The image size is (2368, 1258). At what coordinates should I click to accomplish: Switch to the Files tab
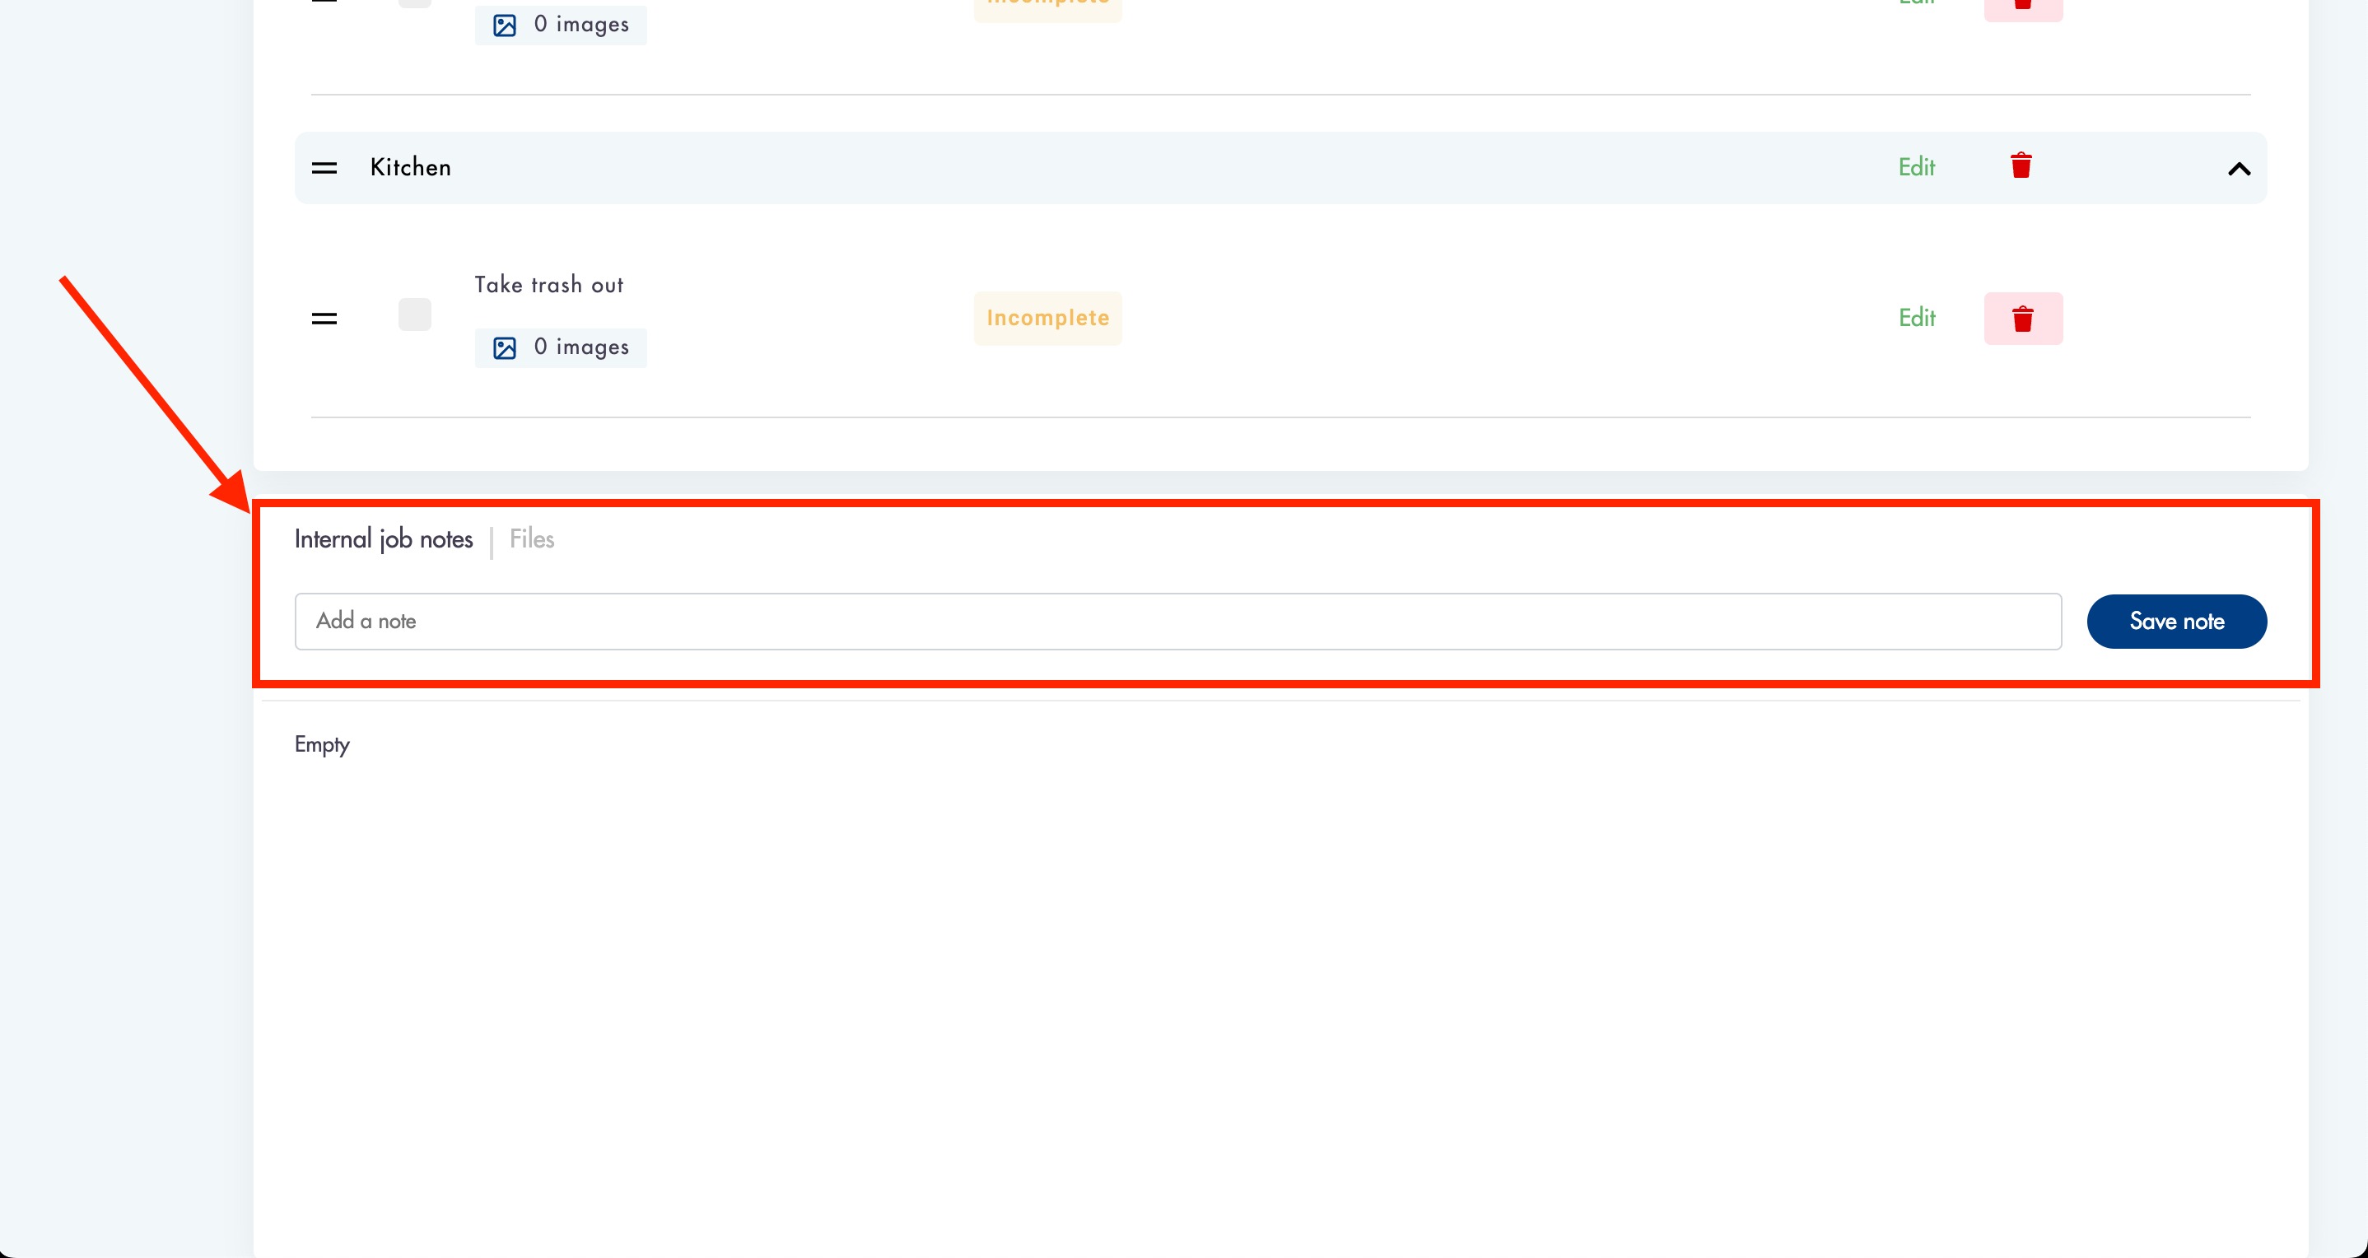pos(531,539)
